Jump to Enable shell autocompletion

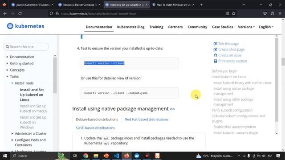(x=235, y=127)
